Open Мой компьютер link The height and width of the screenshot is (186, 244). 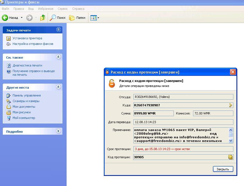[24, 118]
